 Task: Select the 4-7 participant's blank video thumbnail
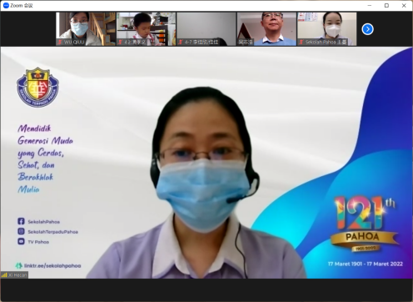(206, 29)
